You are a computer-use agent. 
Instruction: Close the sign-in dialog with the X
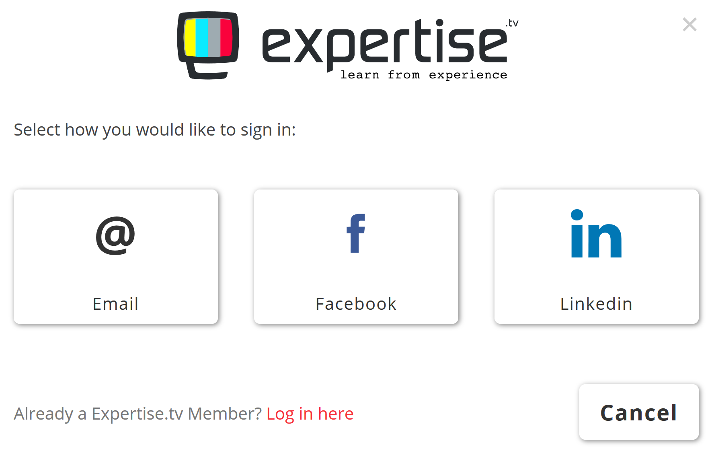(689, 25)
